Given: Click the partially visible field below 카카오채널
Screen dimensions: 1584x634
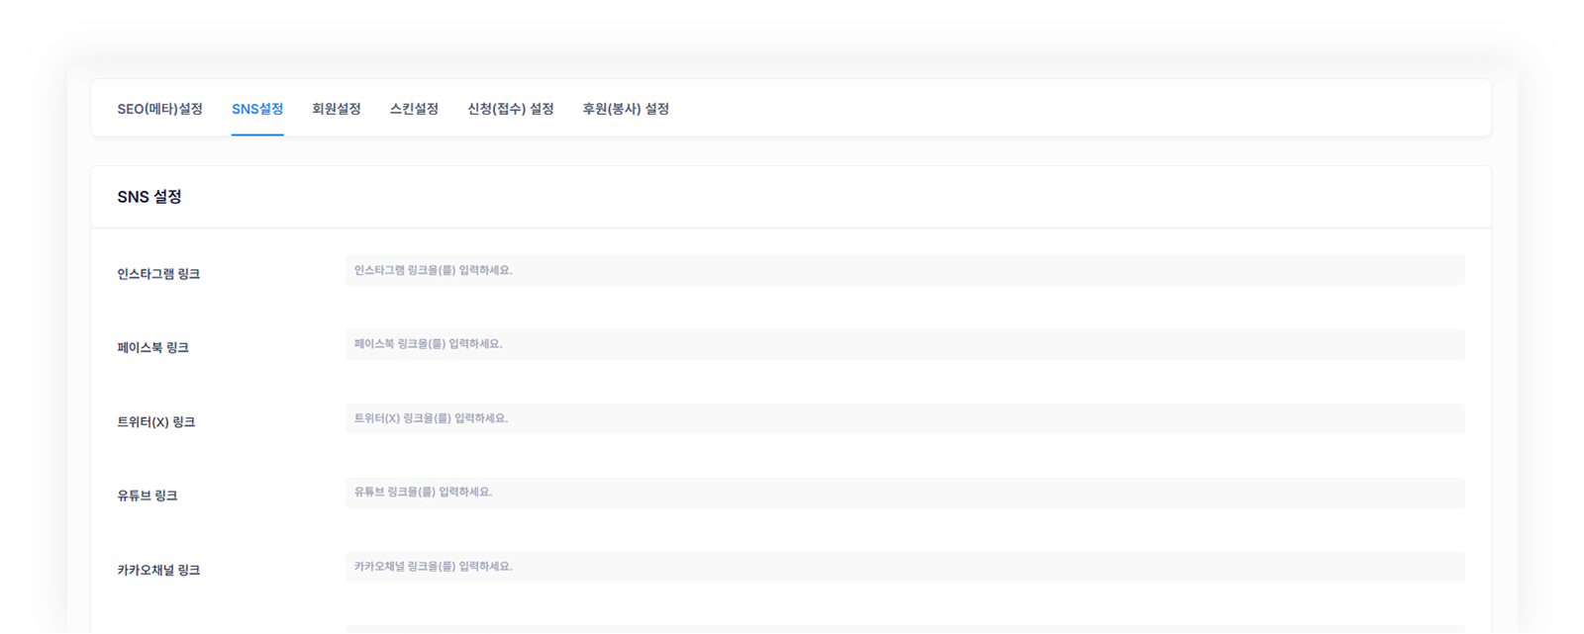Looking at the screenshot, I should click(x=904, y=629).
